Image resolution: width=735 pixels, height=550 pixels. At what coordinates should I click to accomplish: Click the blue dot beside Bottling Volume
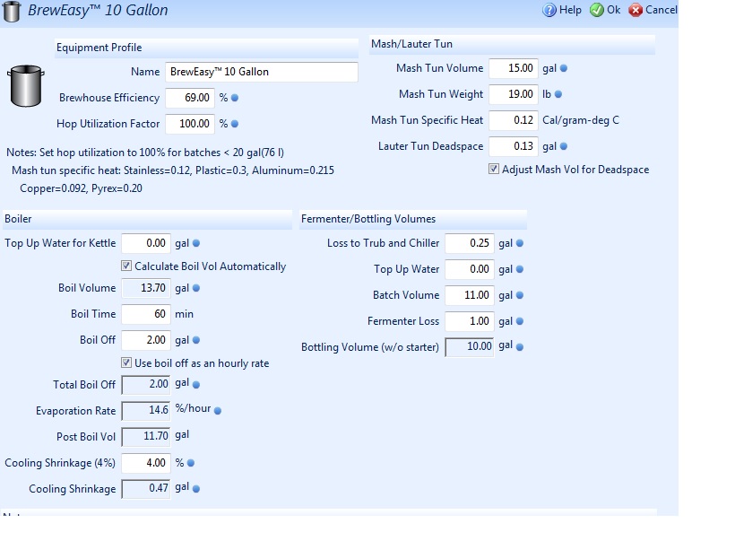click(x=519, y=347)
